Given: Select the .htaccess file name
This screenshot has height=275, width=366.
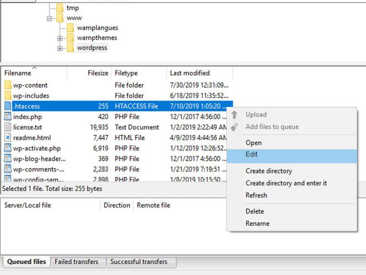Looking at the screenshot, I should point(26,106).
